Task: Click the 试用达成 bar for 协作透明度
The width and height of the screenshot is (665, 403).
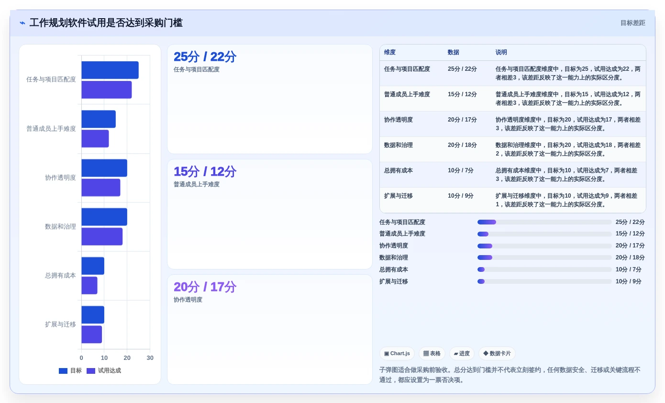Action: pyautogui.click(x=101, y=188)
